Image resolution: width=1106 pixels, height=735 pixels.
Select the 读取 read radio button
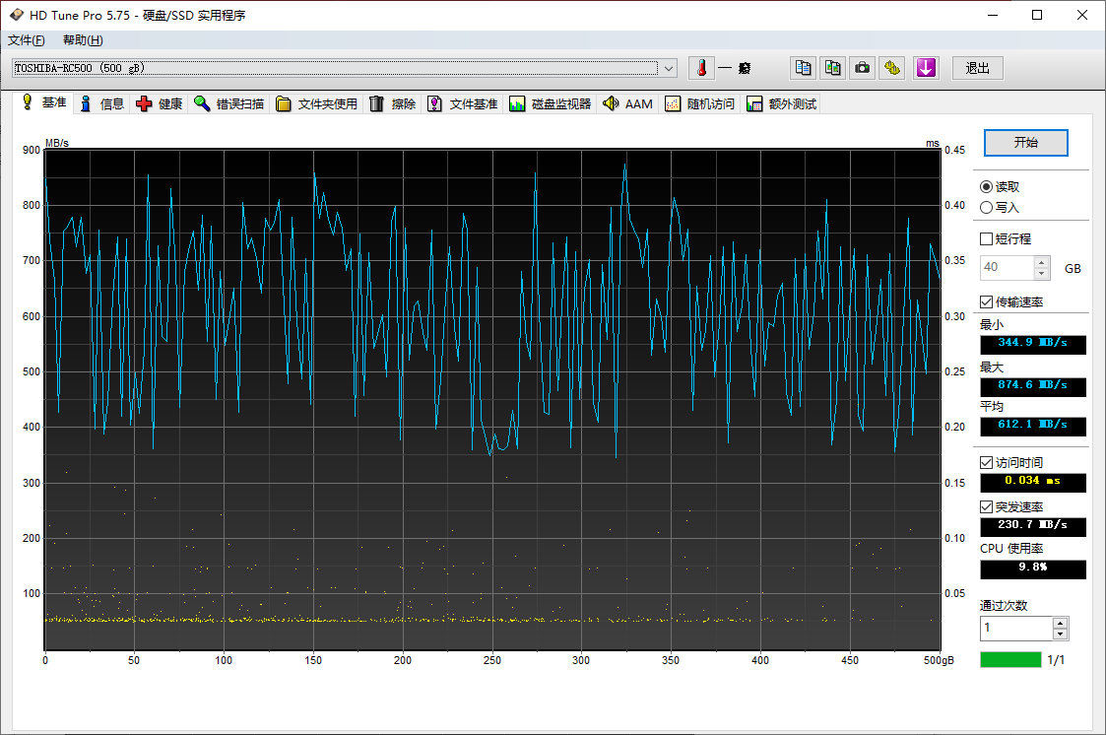[x=987, y=186]
